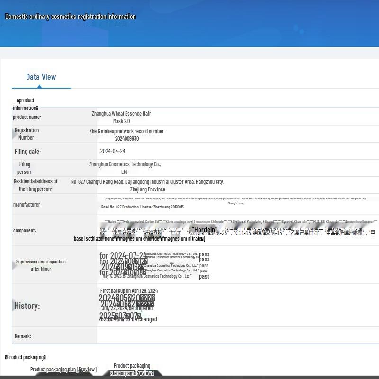Open the Product packaging stereogram preview
Viewport: 379px width, 379px height.
coord(132,370)
